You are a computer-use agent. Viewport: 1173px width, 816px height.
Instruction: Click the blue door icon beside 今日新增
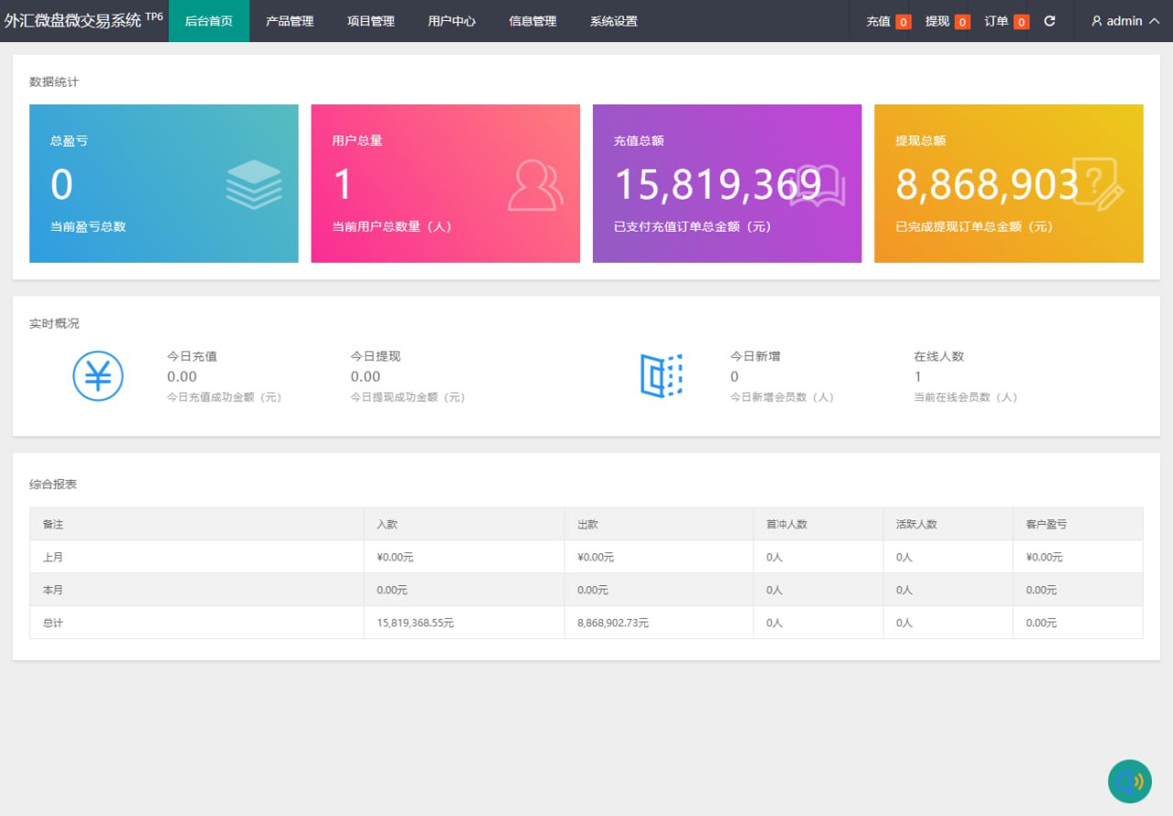(x=661, y=375)
